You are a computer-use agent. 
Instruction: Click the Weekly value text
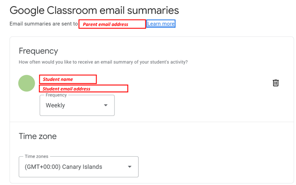pyautogui.click(x=55, y=105)
